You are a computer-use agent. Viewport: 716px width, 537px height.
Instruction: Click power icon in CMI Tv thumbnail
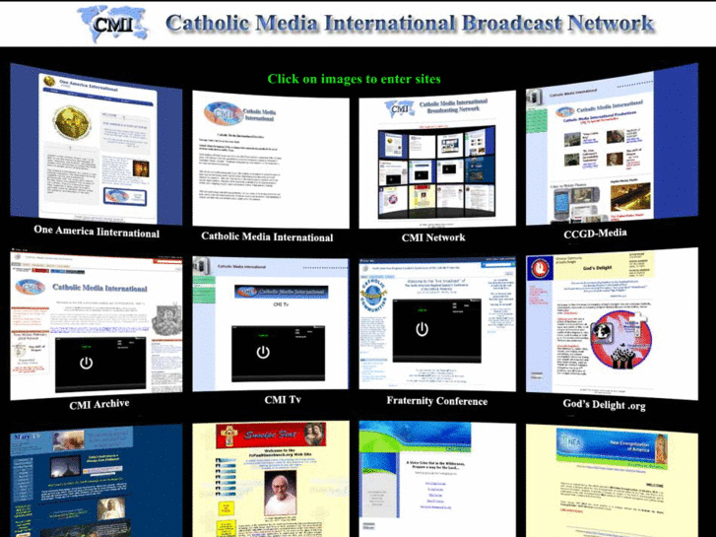263,352
